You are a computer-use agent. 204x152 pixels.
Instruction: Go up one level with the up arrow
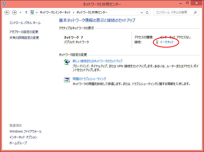[x=26, y=12]
